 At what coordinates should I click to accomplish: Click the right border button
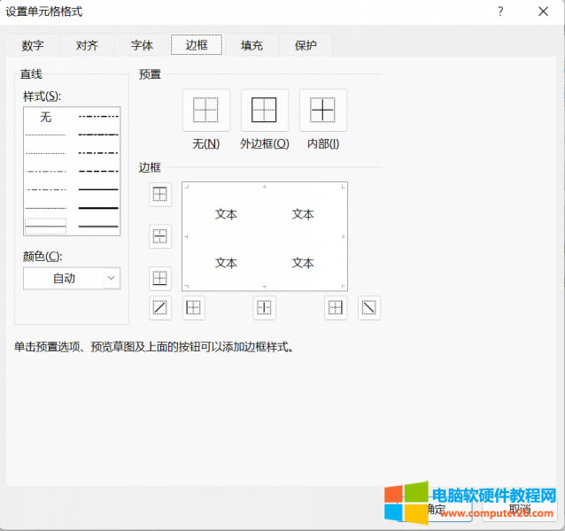336,308
